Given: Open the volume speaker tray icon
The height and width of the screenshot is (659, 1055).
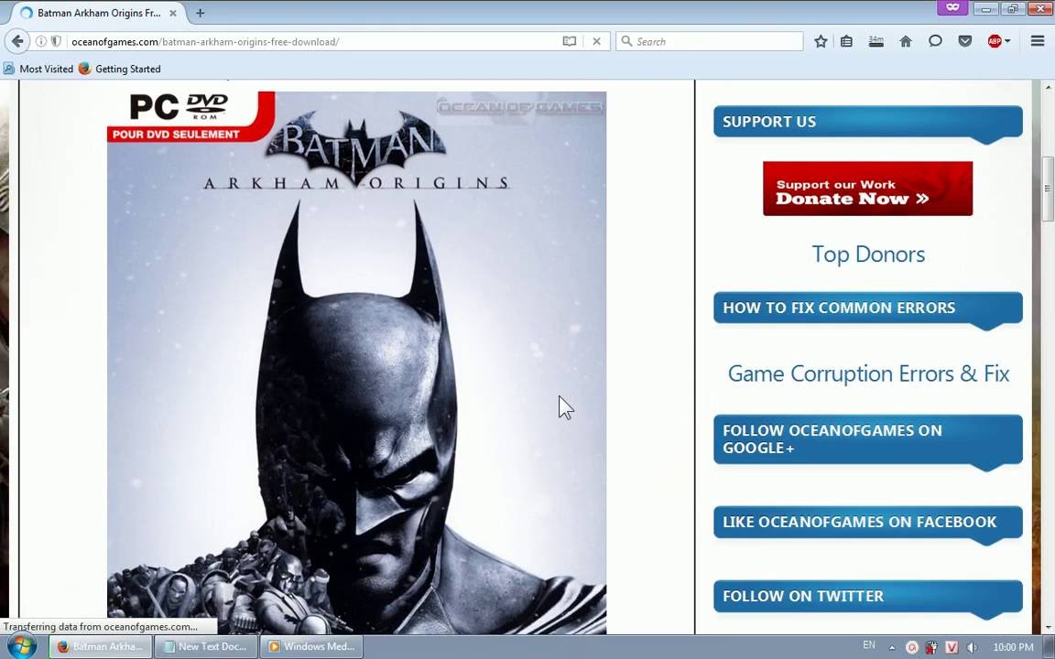Looking at the screenshot, I should [x=972, y=648].
